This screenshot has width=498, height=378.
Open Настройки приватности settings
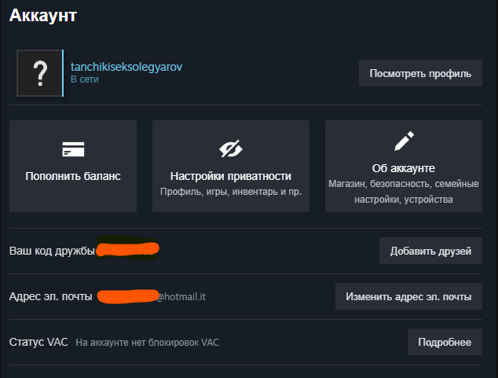tap(231, 166)
